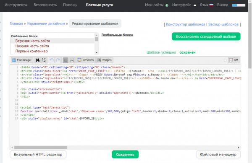This screenshot has width=252, height=163.
Task: Open Конструктор шаблонов link
Action: coord(186,24)
